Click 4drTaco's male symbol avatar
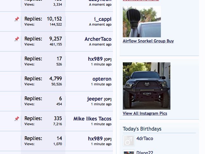This screenshot has height=154, width=205. pos(129,141)
